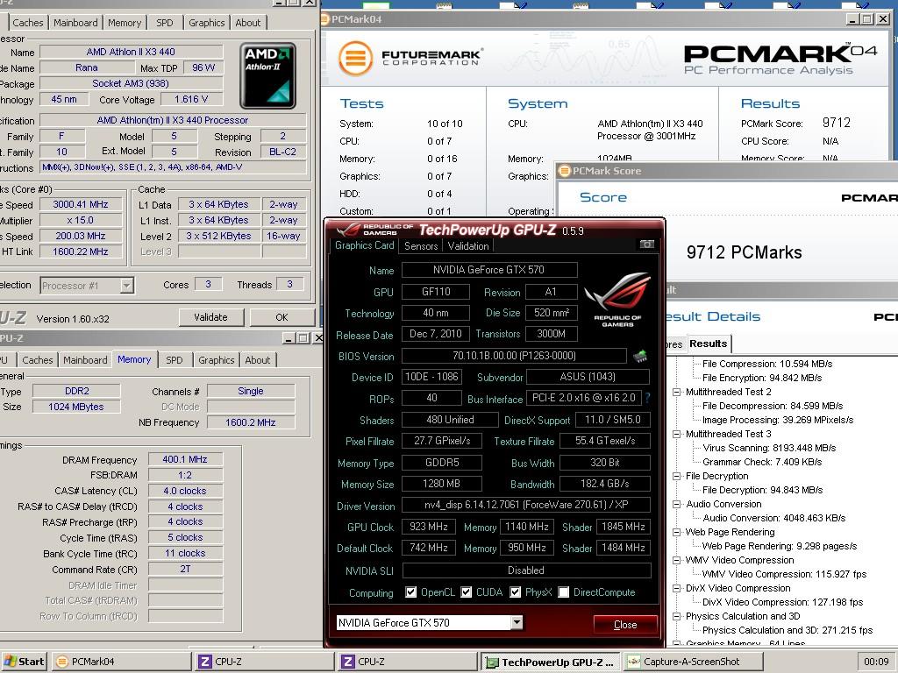Click the GPU-Z screenshot camera icon
This screenshot has height=673, width=898.
point(646,244)
